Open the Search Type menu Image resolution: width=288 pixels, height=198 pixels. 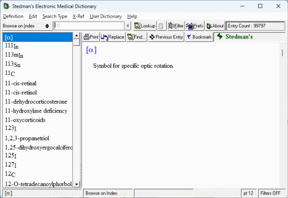click(55, 16)
